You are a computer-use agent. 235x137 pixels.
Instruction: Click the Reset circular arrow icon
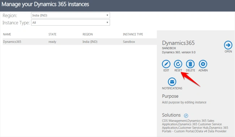(x=178, y=64)
